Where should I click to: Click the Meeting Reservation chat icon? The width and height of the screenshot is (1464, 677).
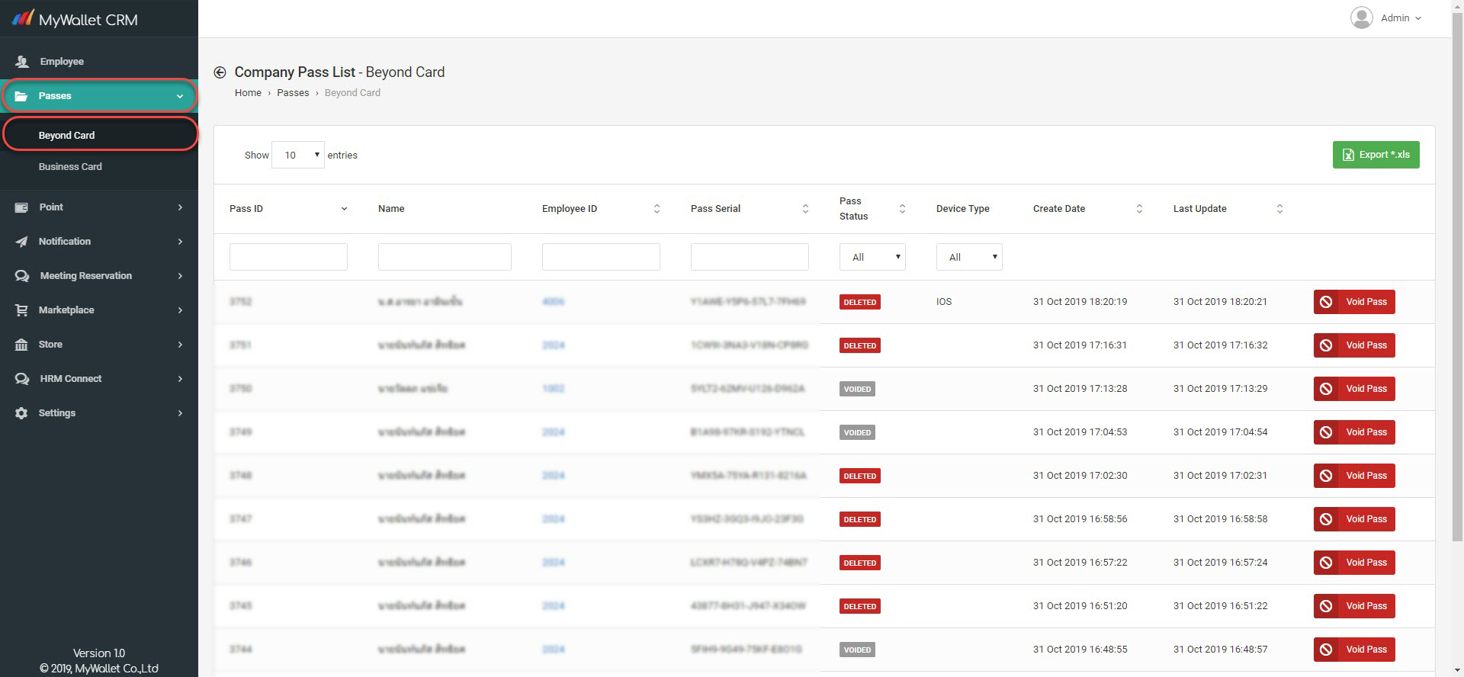[x=22, y=276]
